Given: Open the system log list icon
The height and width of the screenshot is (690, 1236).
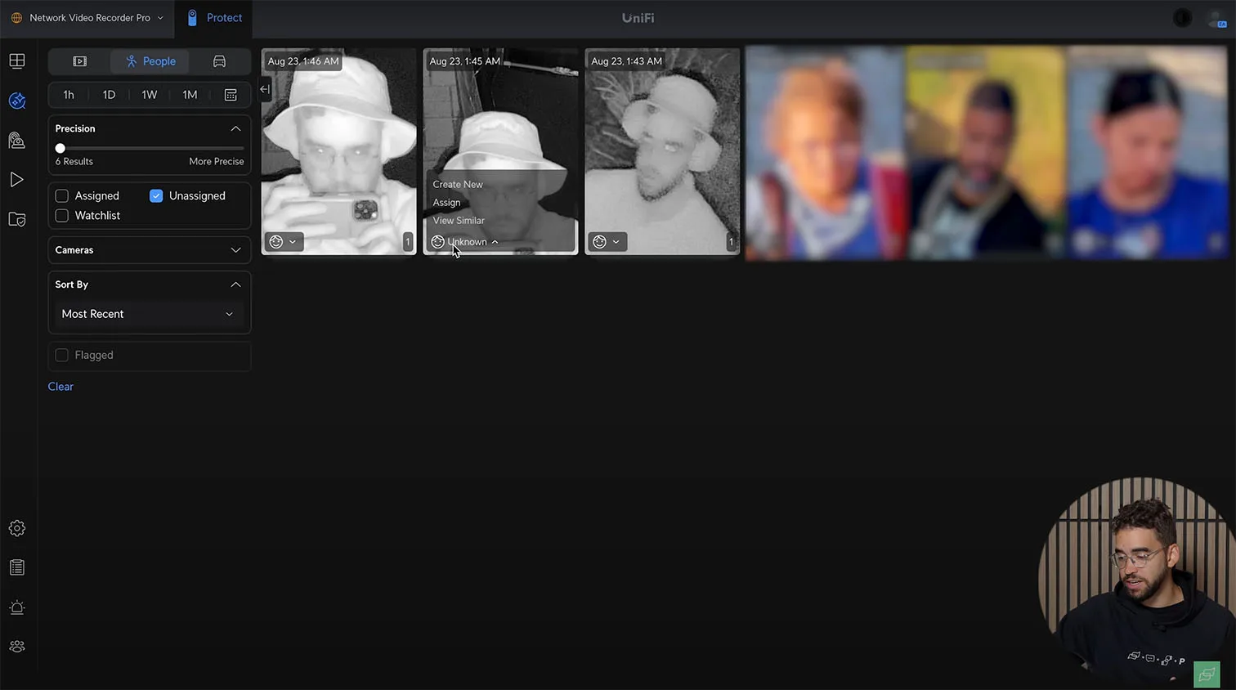Looking at the screenshot, I should click(x=17, y=567).
